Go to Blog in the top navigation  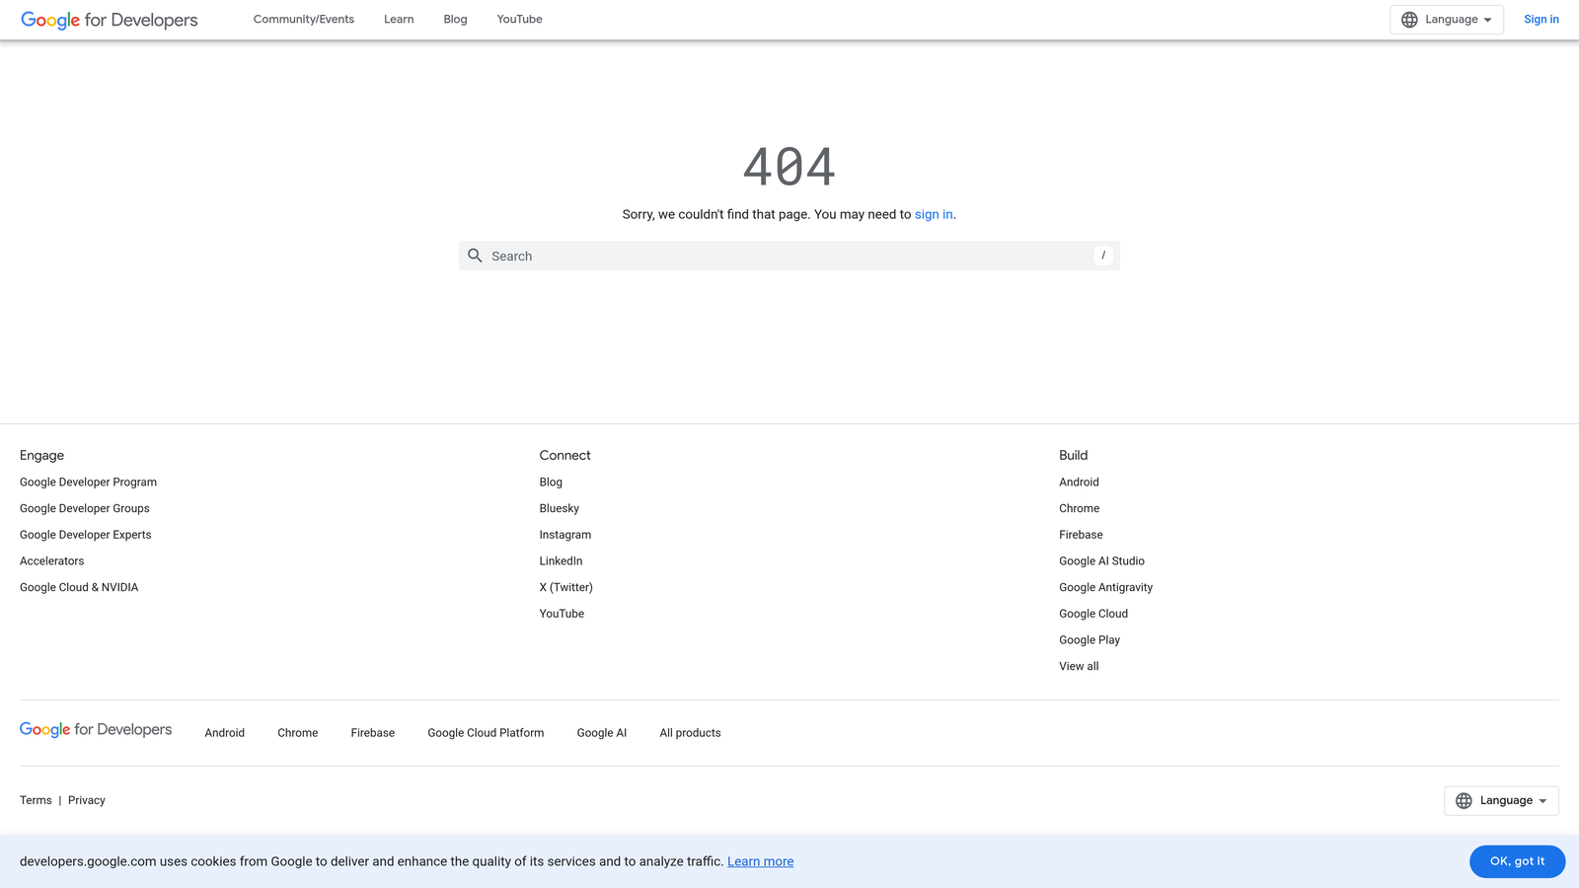tap(455, 20)
